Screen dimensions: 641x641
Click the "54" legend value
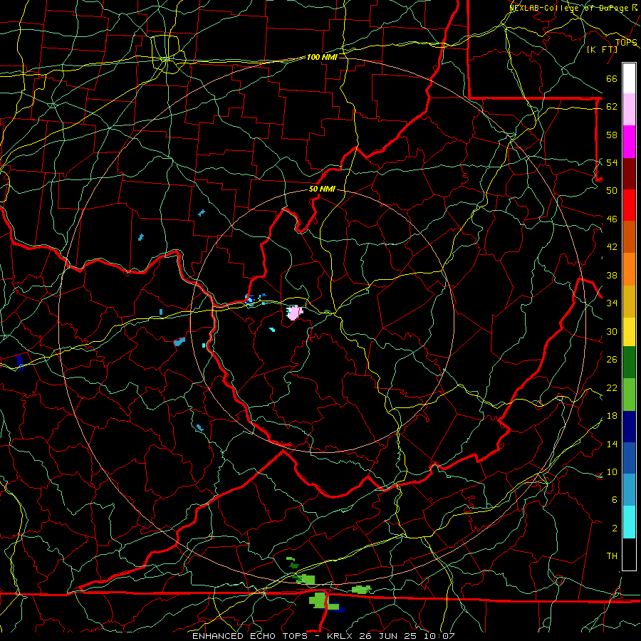(x=612, y=162)
